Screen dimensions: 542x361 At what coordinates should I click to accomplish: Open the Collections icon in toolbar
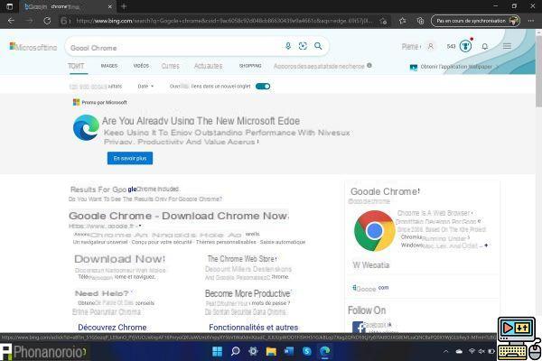click(x=420, y=21)
